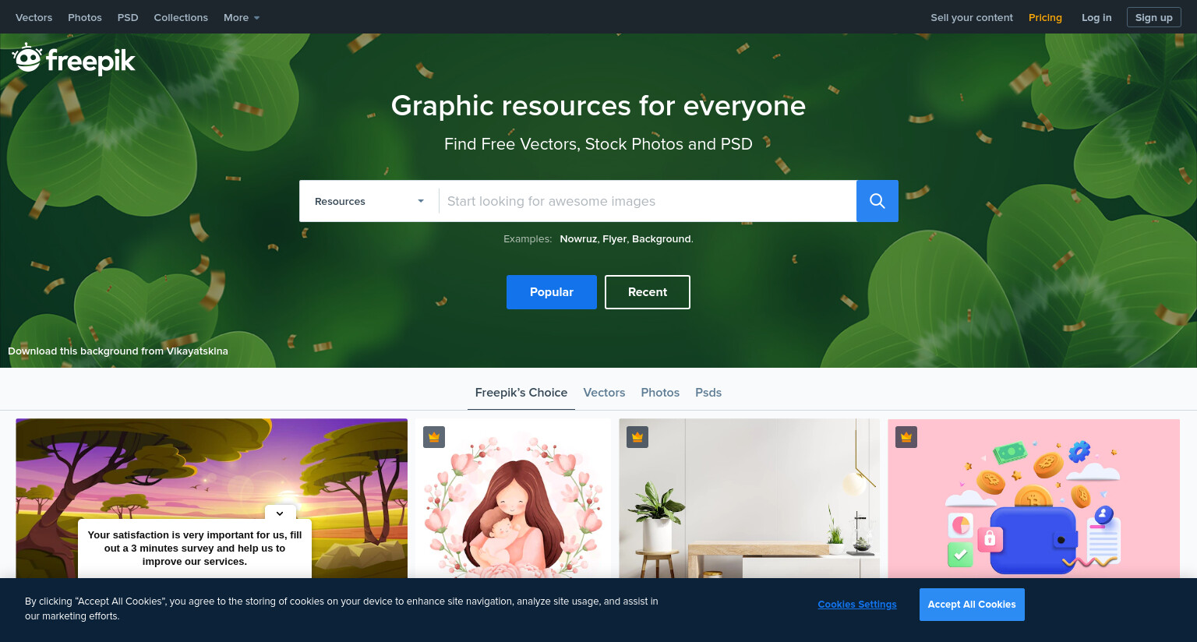Screen dimensions: 1197x642
Task: Click the Nowruz example search term
Action: 578,239
